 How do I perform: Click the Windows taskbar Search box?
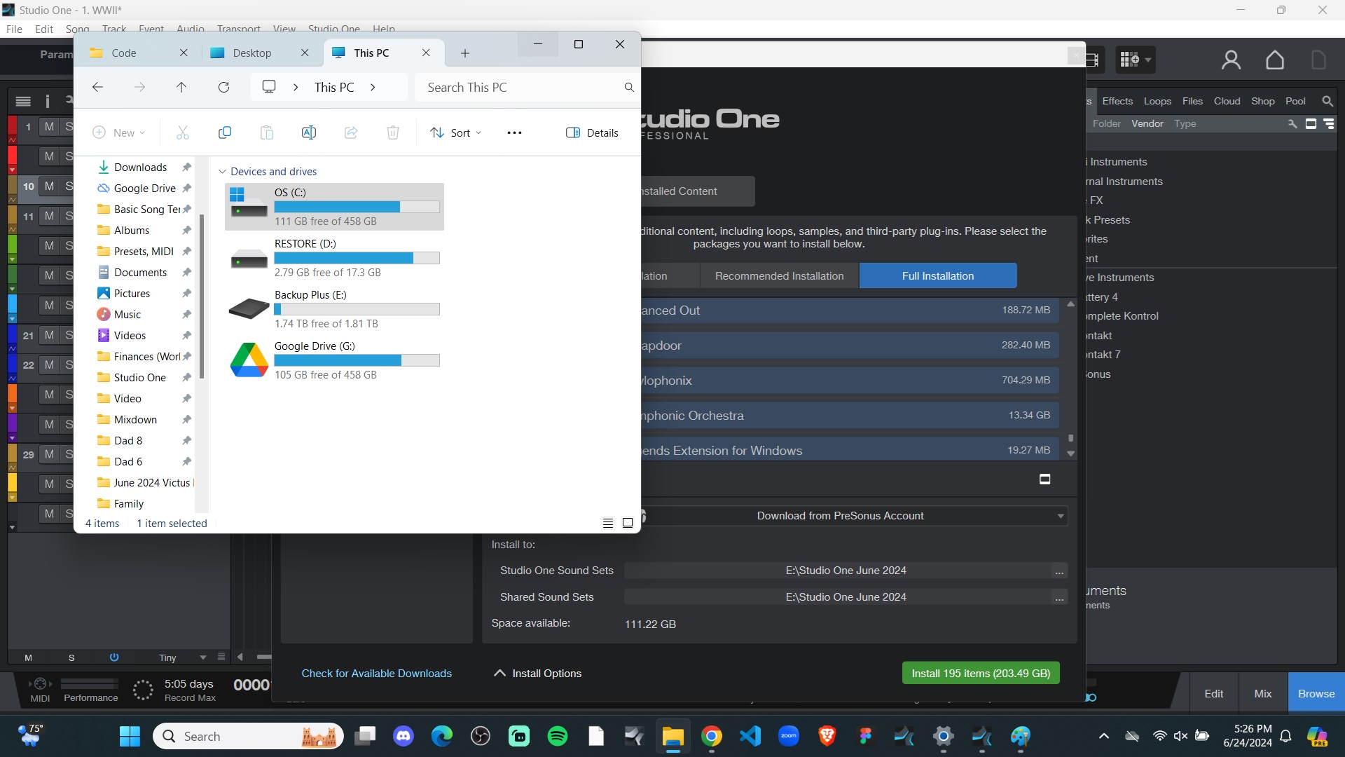pos(248,736)
